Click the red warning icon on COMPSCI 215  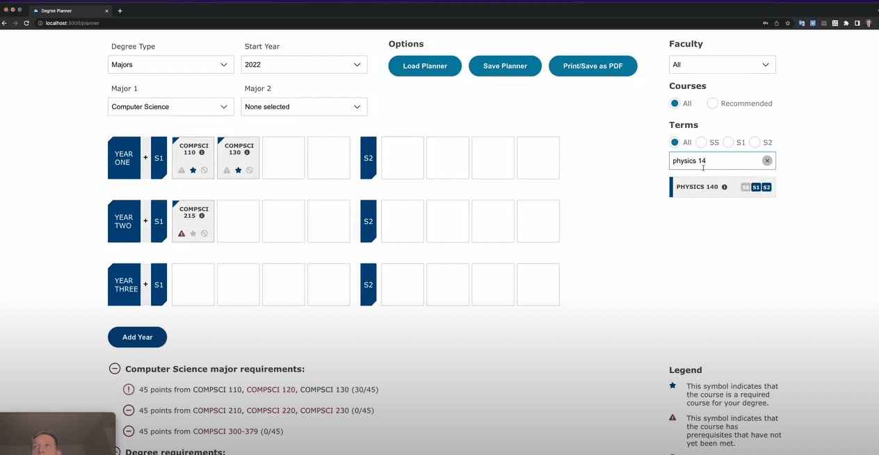point(182,233)
